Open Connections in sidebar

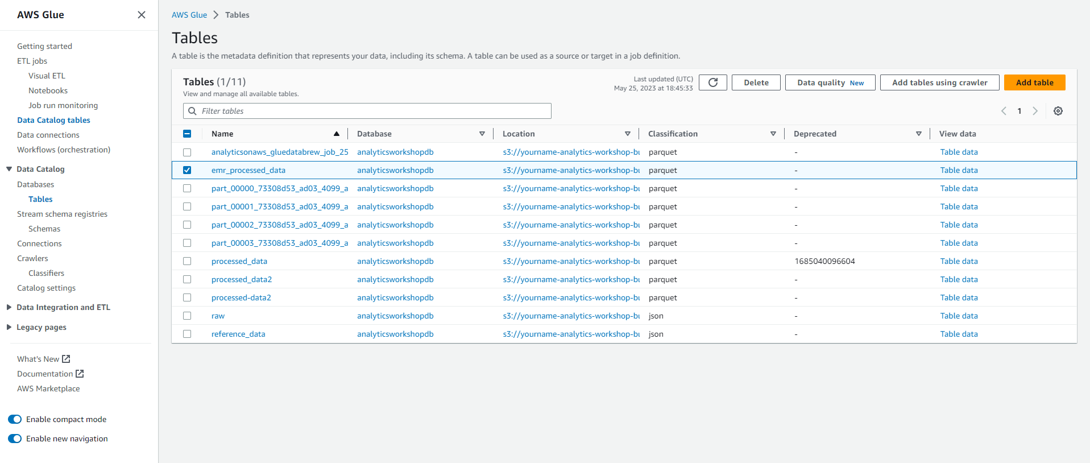pyautogui.click(x=39, y=243)
